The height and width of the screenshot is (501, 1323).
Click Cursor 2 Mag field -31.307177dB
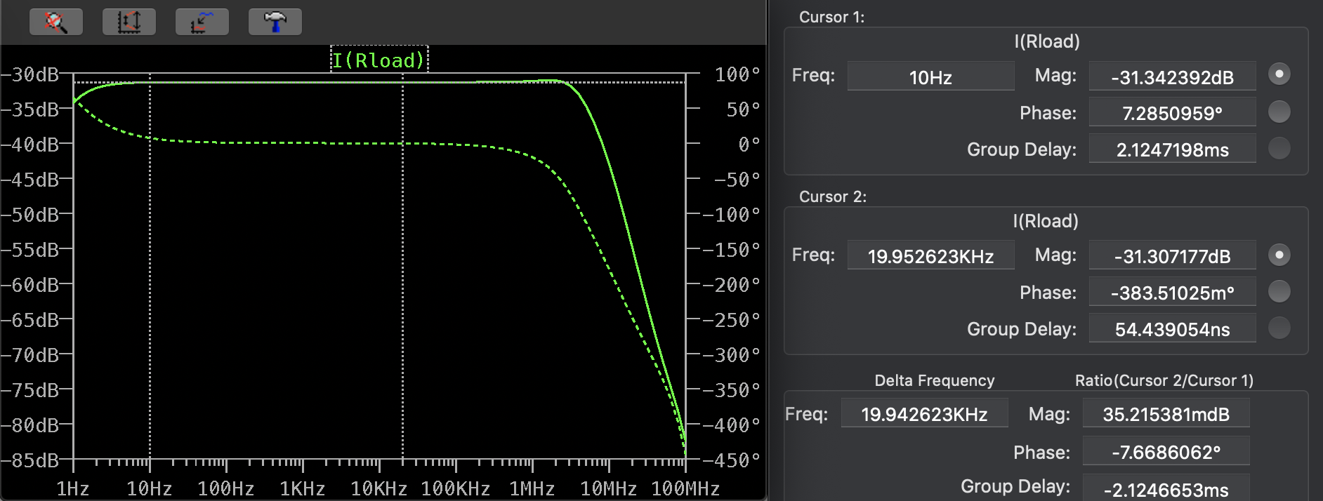1172,256
